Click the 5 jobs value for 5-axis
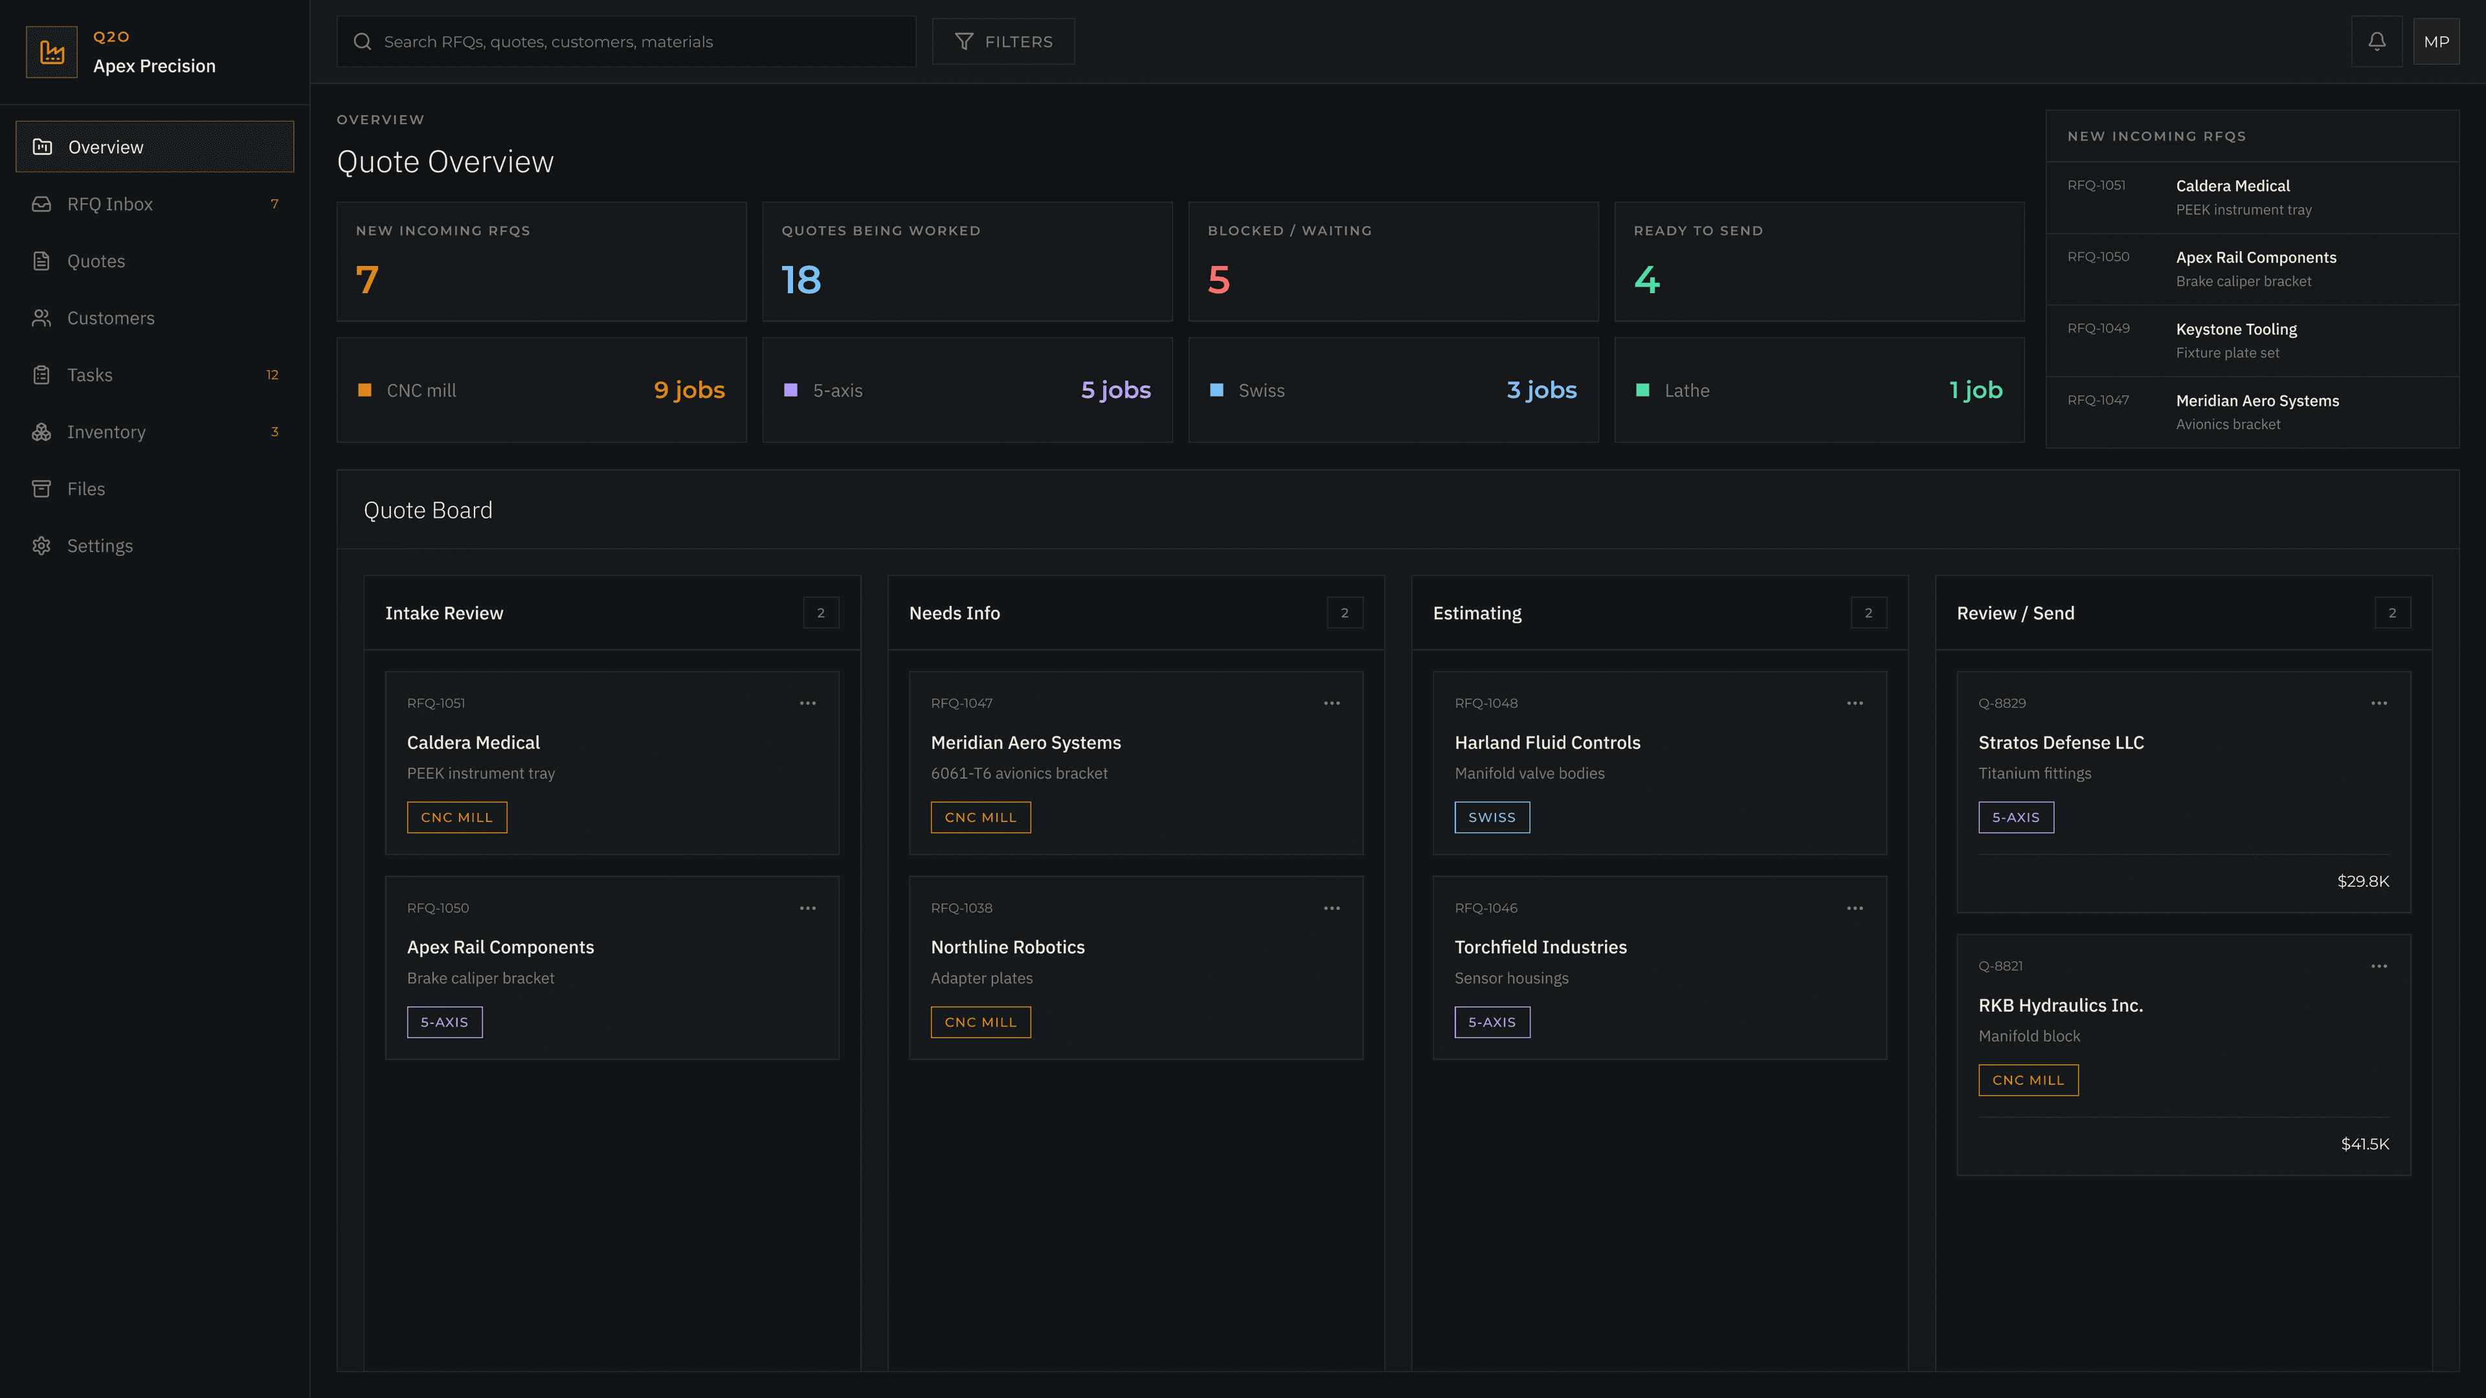This screenshot has height=1398, width=2486. (x=1115, y=390)
